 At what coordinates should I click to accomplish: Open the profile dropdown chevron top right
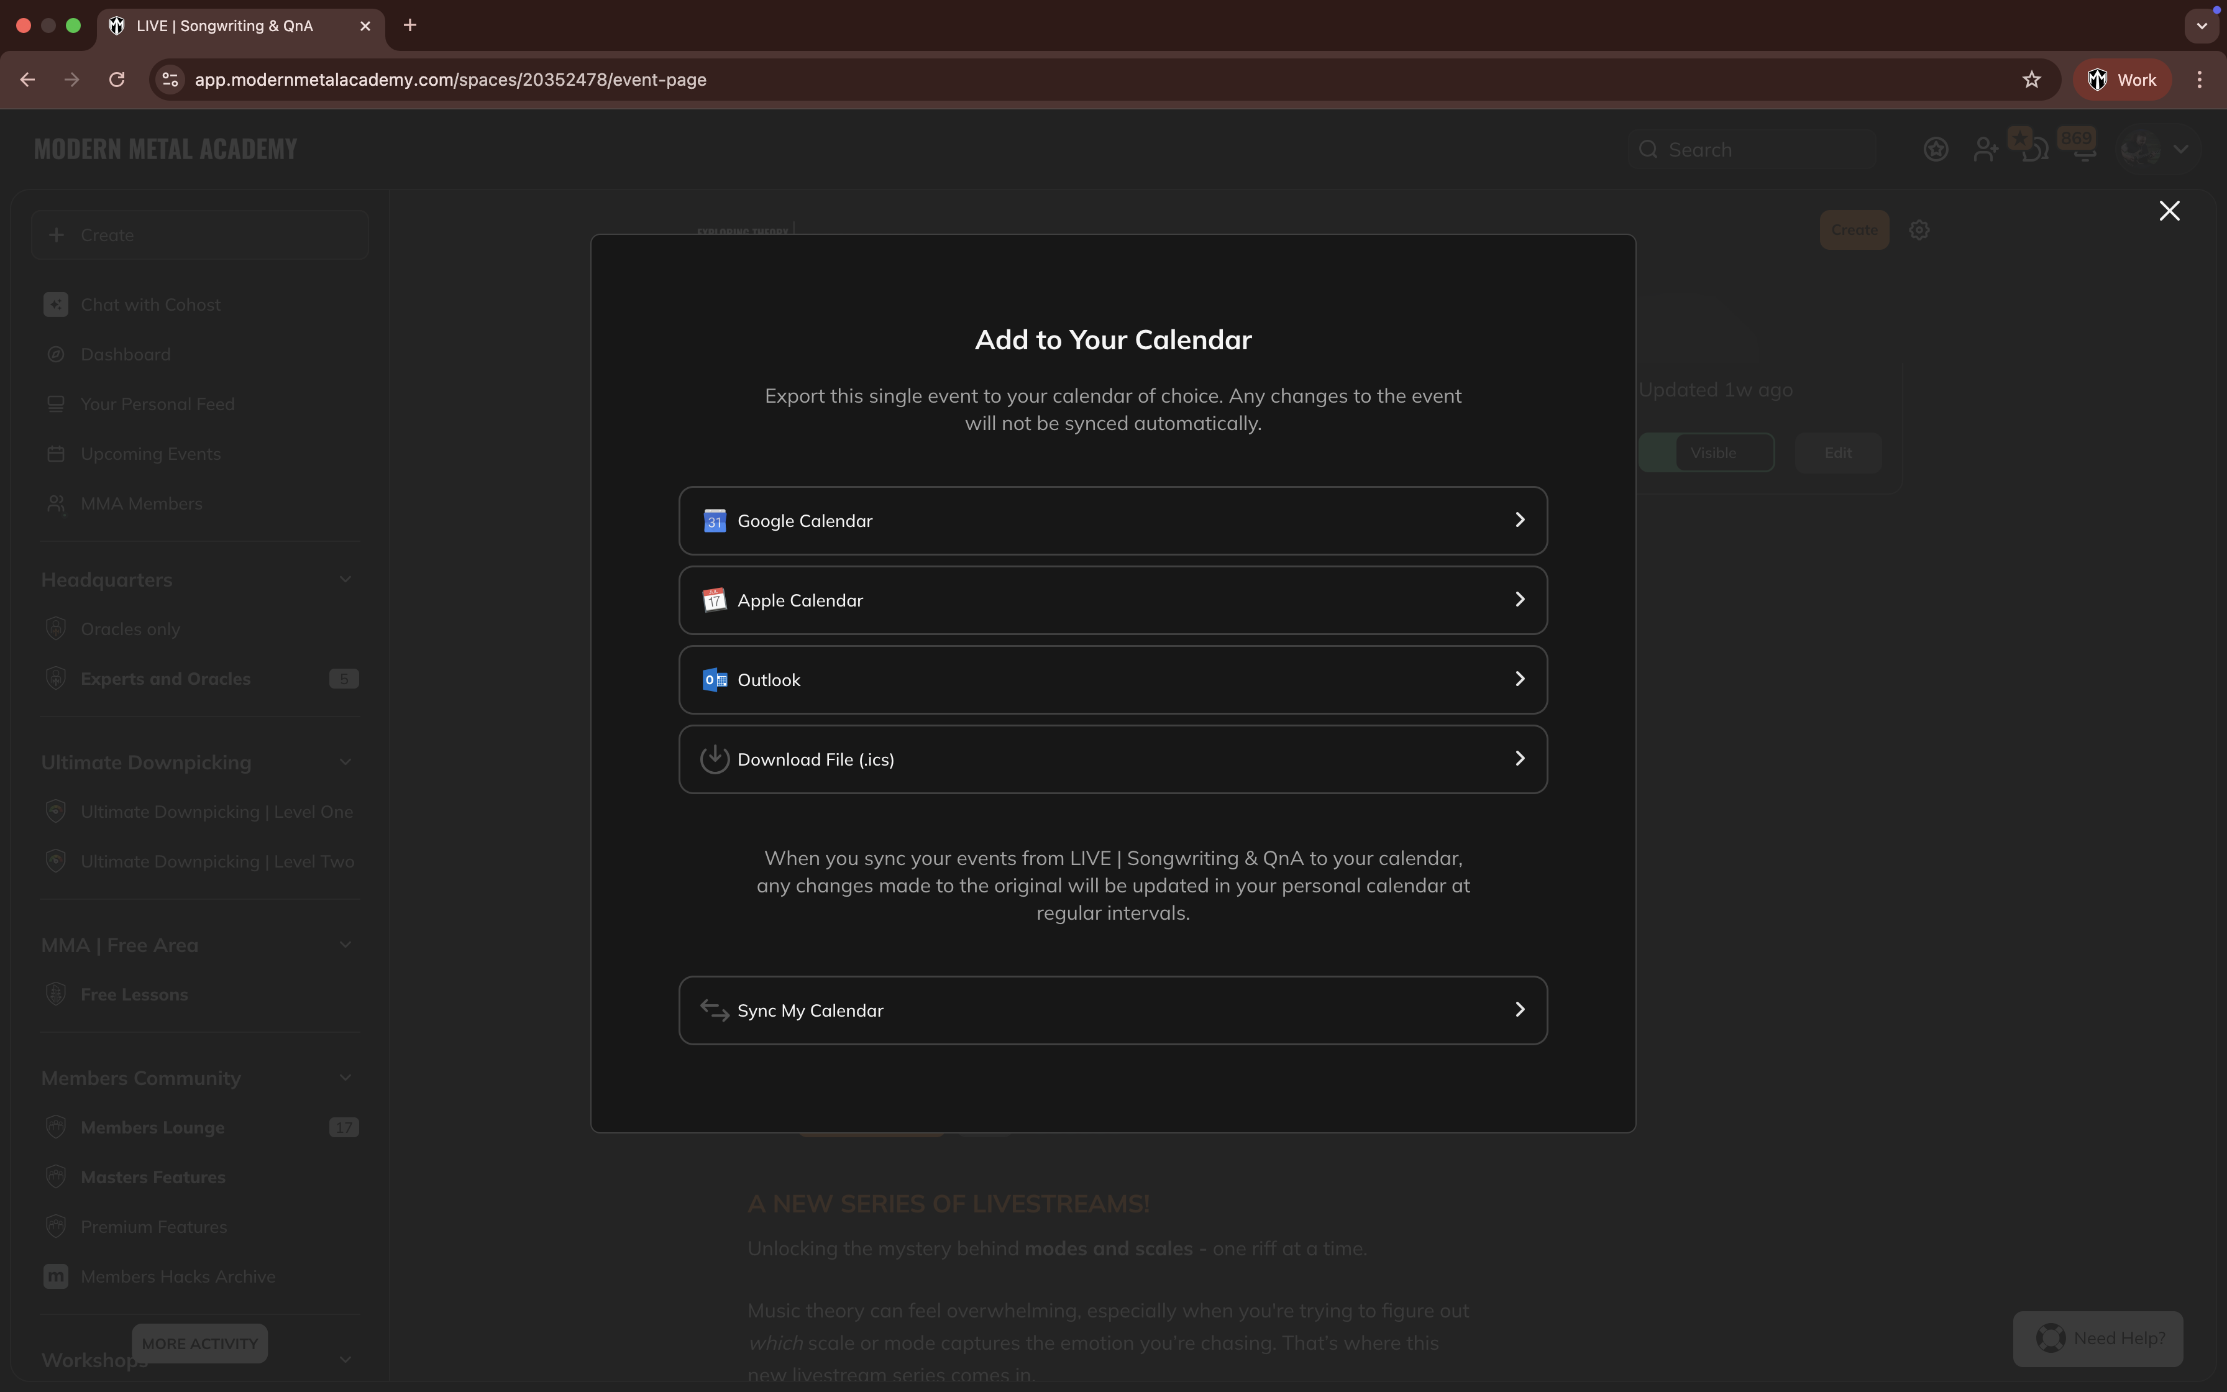(2181, 149)
